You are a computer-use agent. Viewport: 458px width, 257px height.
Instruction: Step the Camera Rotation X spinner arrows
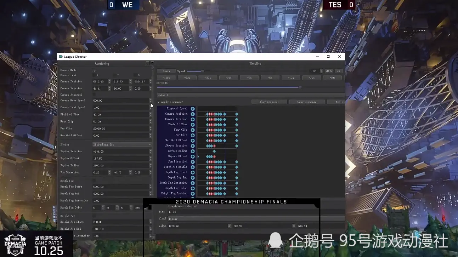(110, 88)
